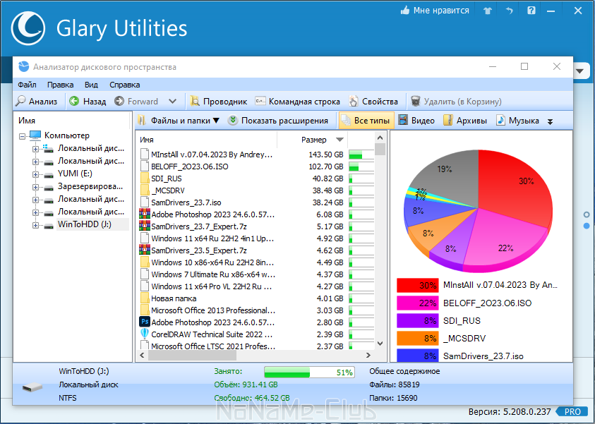Expand the YUMI (E:) drive node
Viewport: 595px width, 424px height.
[x=35, y=174]
